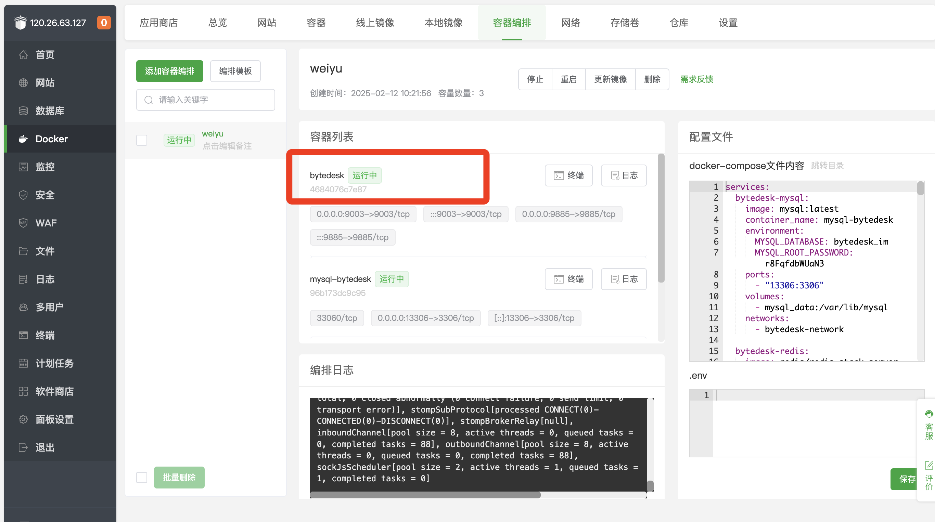The width and height of the screenshot is (935, 522).
Task: Select the 容器编排 tab
Action: pyautogui.click(x=512, y=23)
